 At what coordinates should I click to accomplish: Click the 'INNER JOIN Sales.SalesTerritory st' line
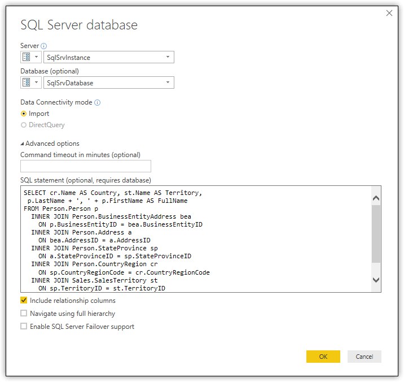tap(94, 280)
